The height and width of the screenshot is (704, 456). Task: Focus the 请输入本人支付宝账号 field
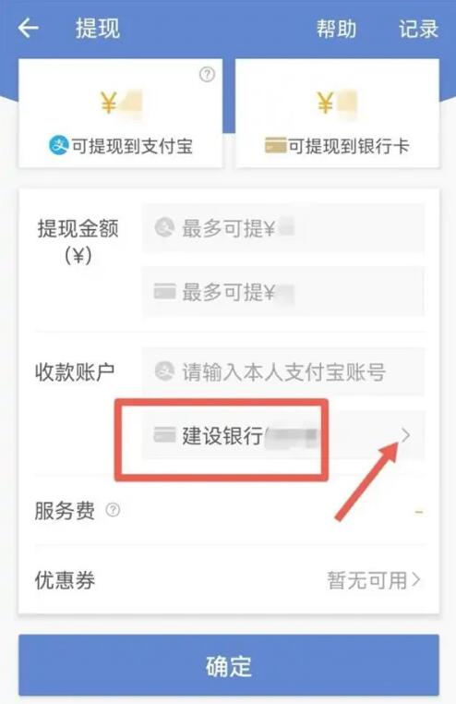coord(283,371)
